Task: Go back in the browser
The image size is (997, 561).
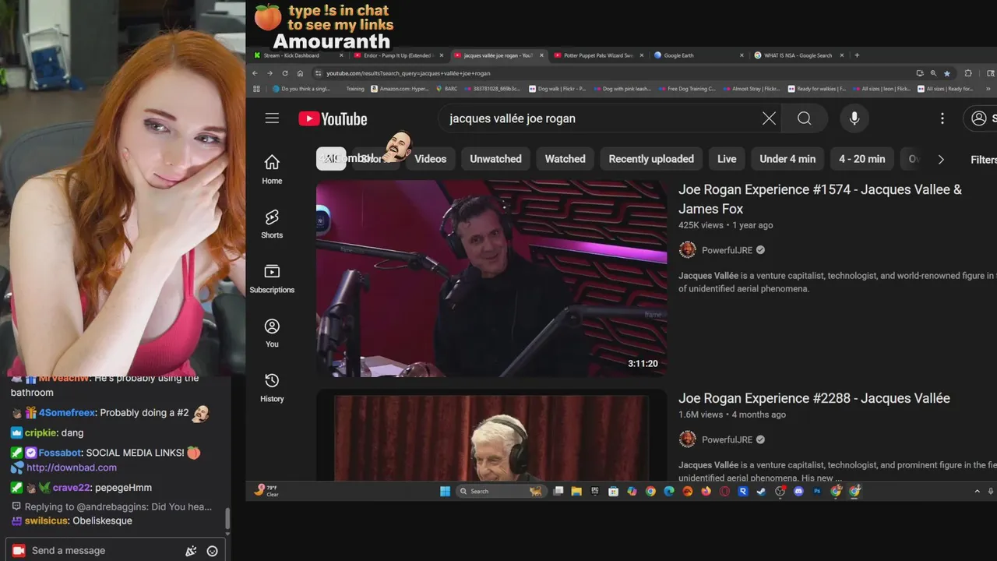Action: [x=255, y=73]
